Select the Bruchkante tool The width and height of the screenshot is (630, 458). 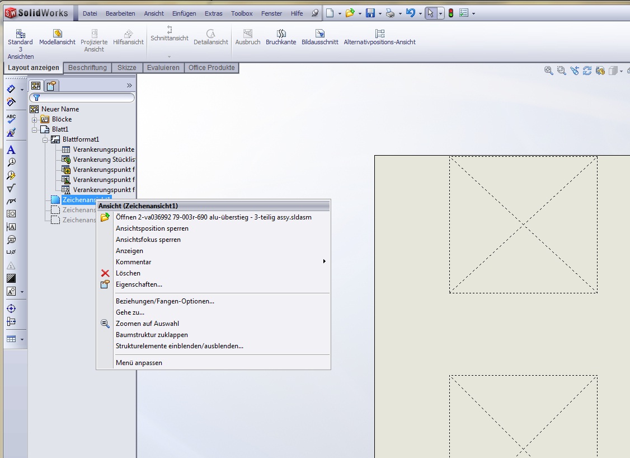[x=281, y=37]
